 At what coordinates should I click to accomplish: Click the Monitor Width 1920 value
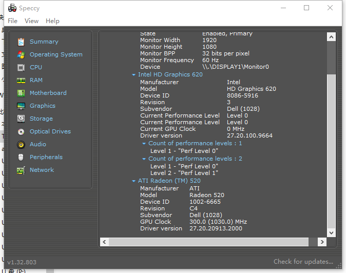point(209,40)
